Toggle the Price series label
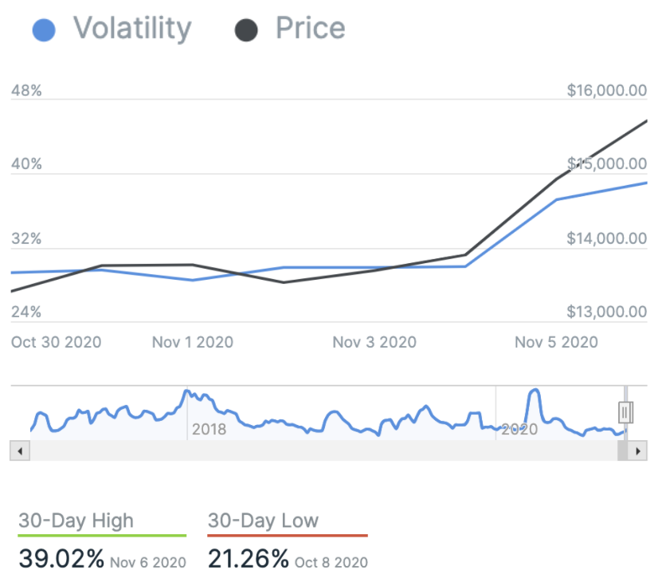Screen dimensions: 658x582 (310, 29)
